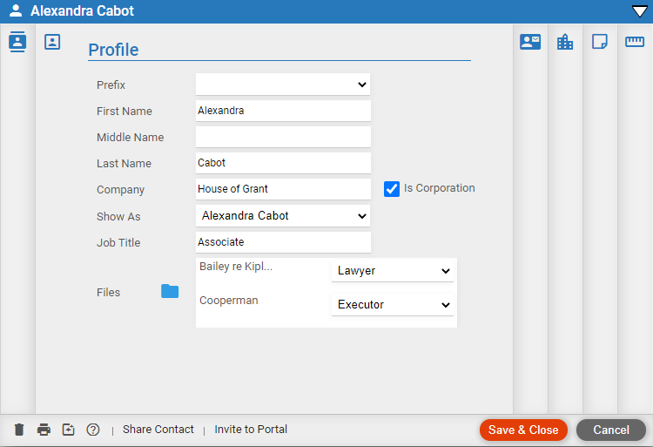The height and width of the screenshot is (447, 653).
Task: Click the add-to-file icon beside print
Action: pyautogui.click(x=68, y=430)
